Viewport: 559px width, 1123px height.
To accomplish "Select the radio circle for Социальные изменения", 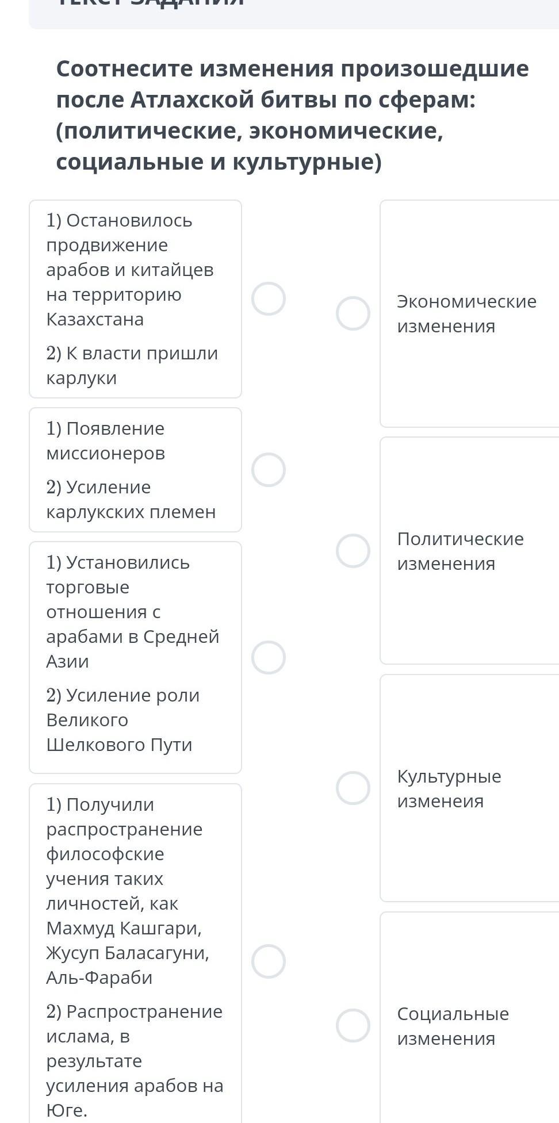I will pos(353,1025).
